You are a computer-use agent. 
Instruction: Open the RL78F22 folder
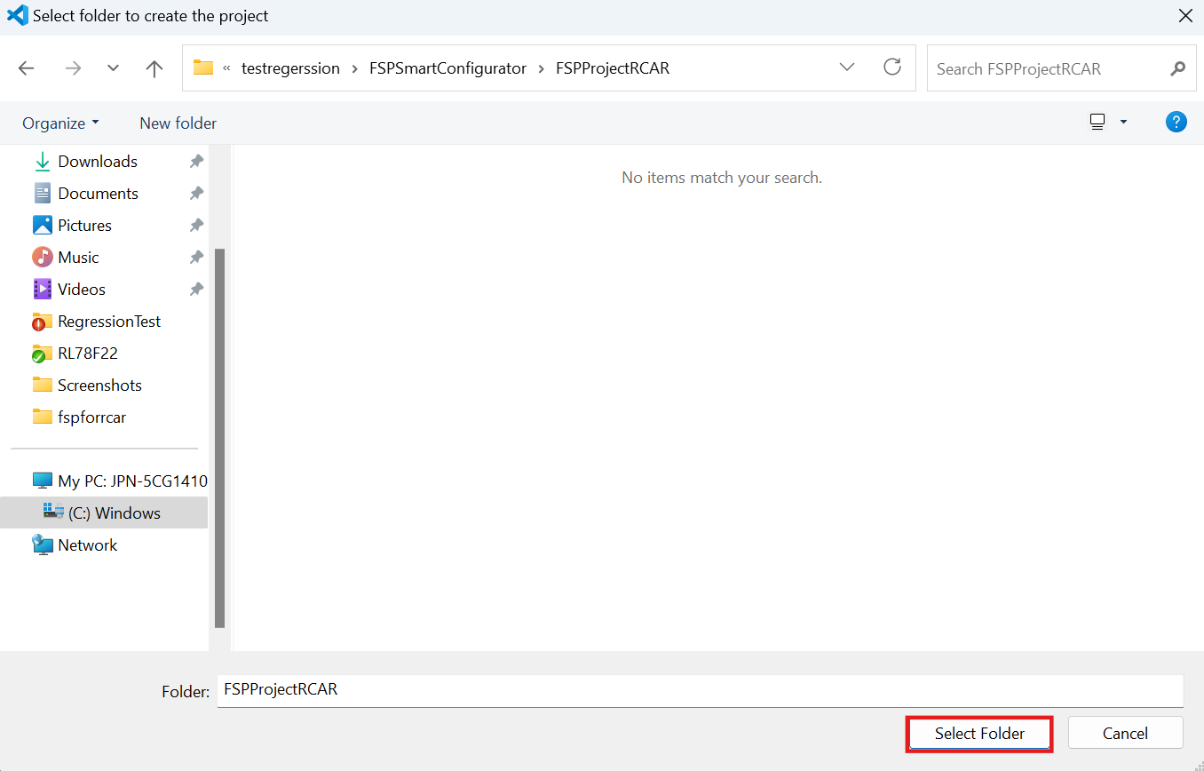87,354
